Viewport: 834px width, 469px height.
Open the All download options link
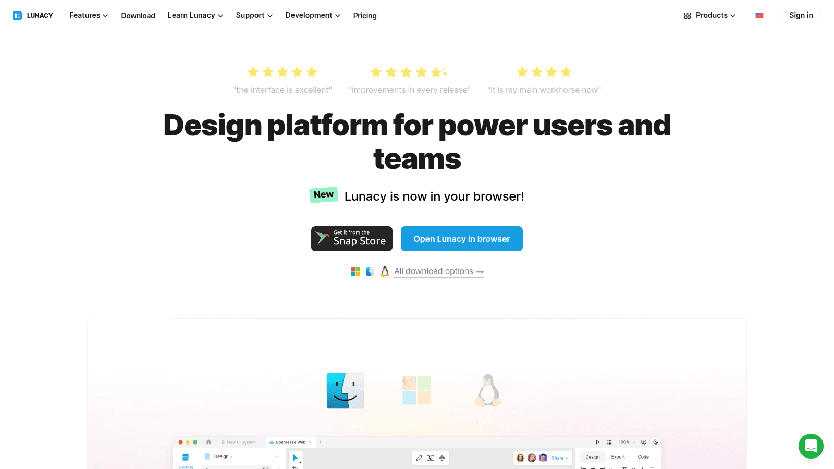pos(439,271)
